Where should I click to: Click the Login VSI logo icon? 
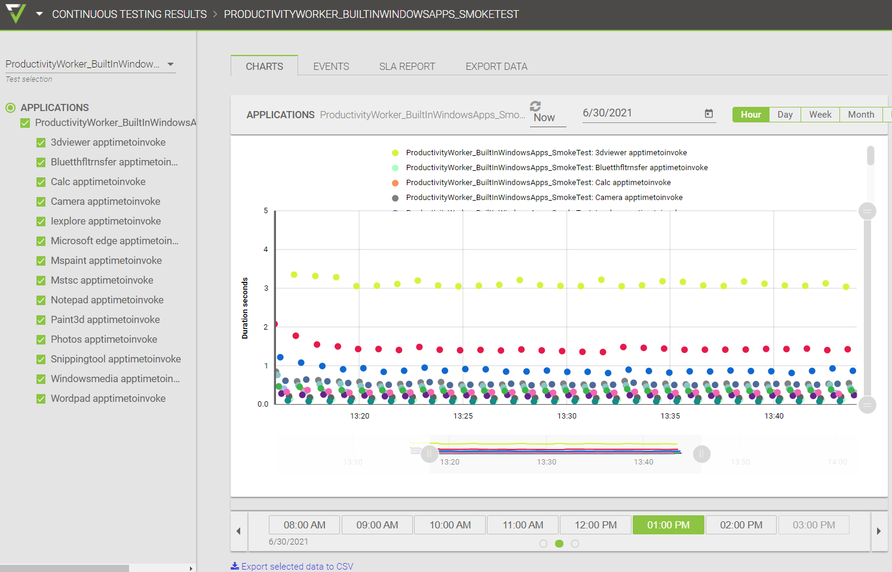16,13
